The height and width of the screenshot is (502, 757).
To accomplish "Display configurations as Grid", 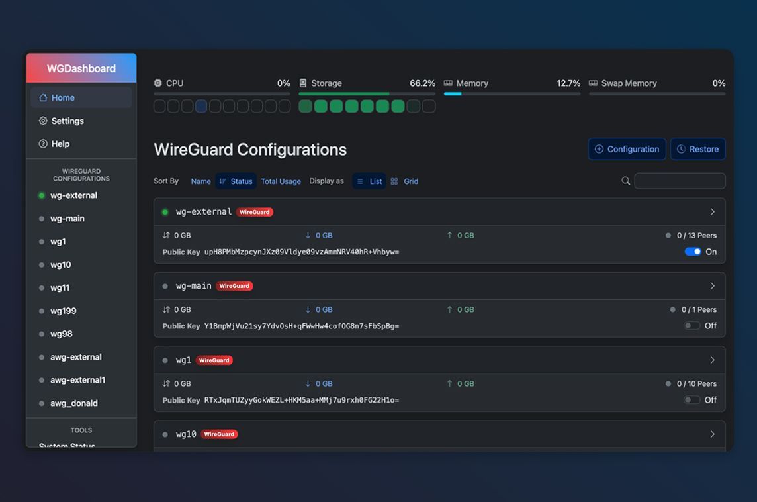I will pyautogui.click(x=404, y=181).
